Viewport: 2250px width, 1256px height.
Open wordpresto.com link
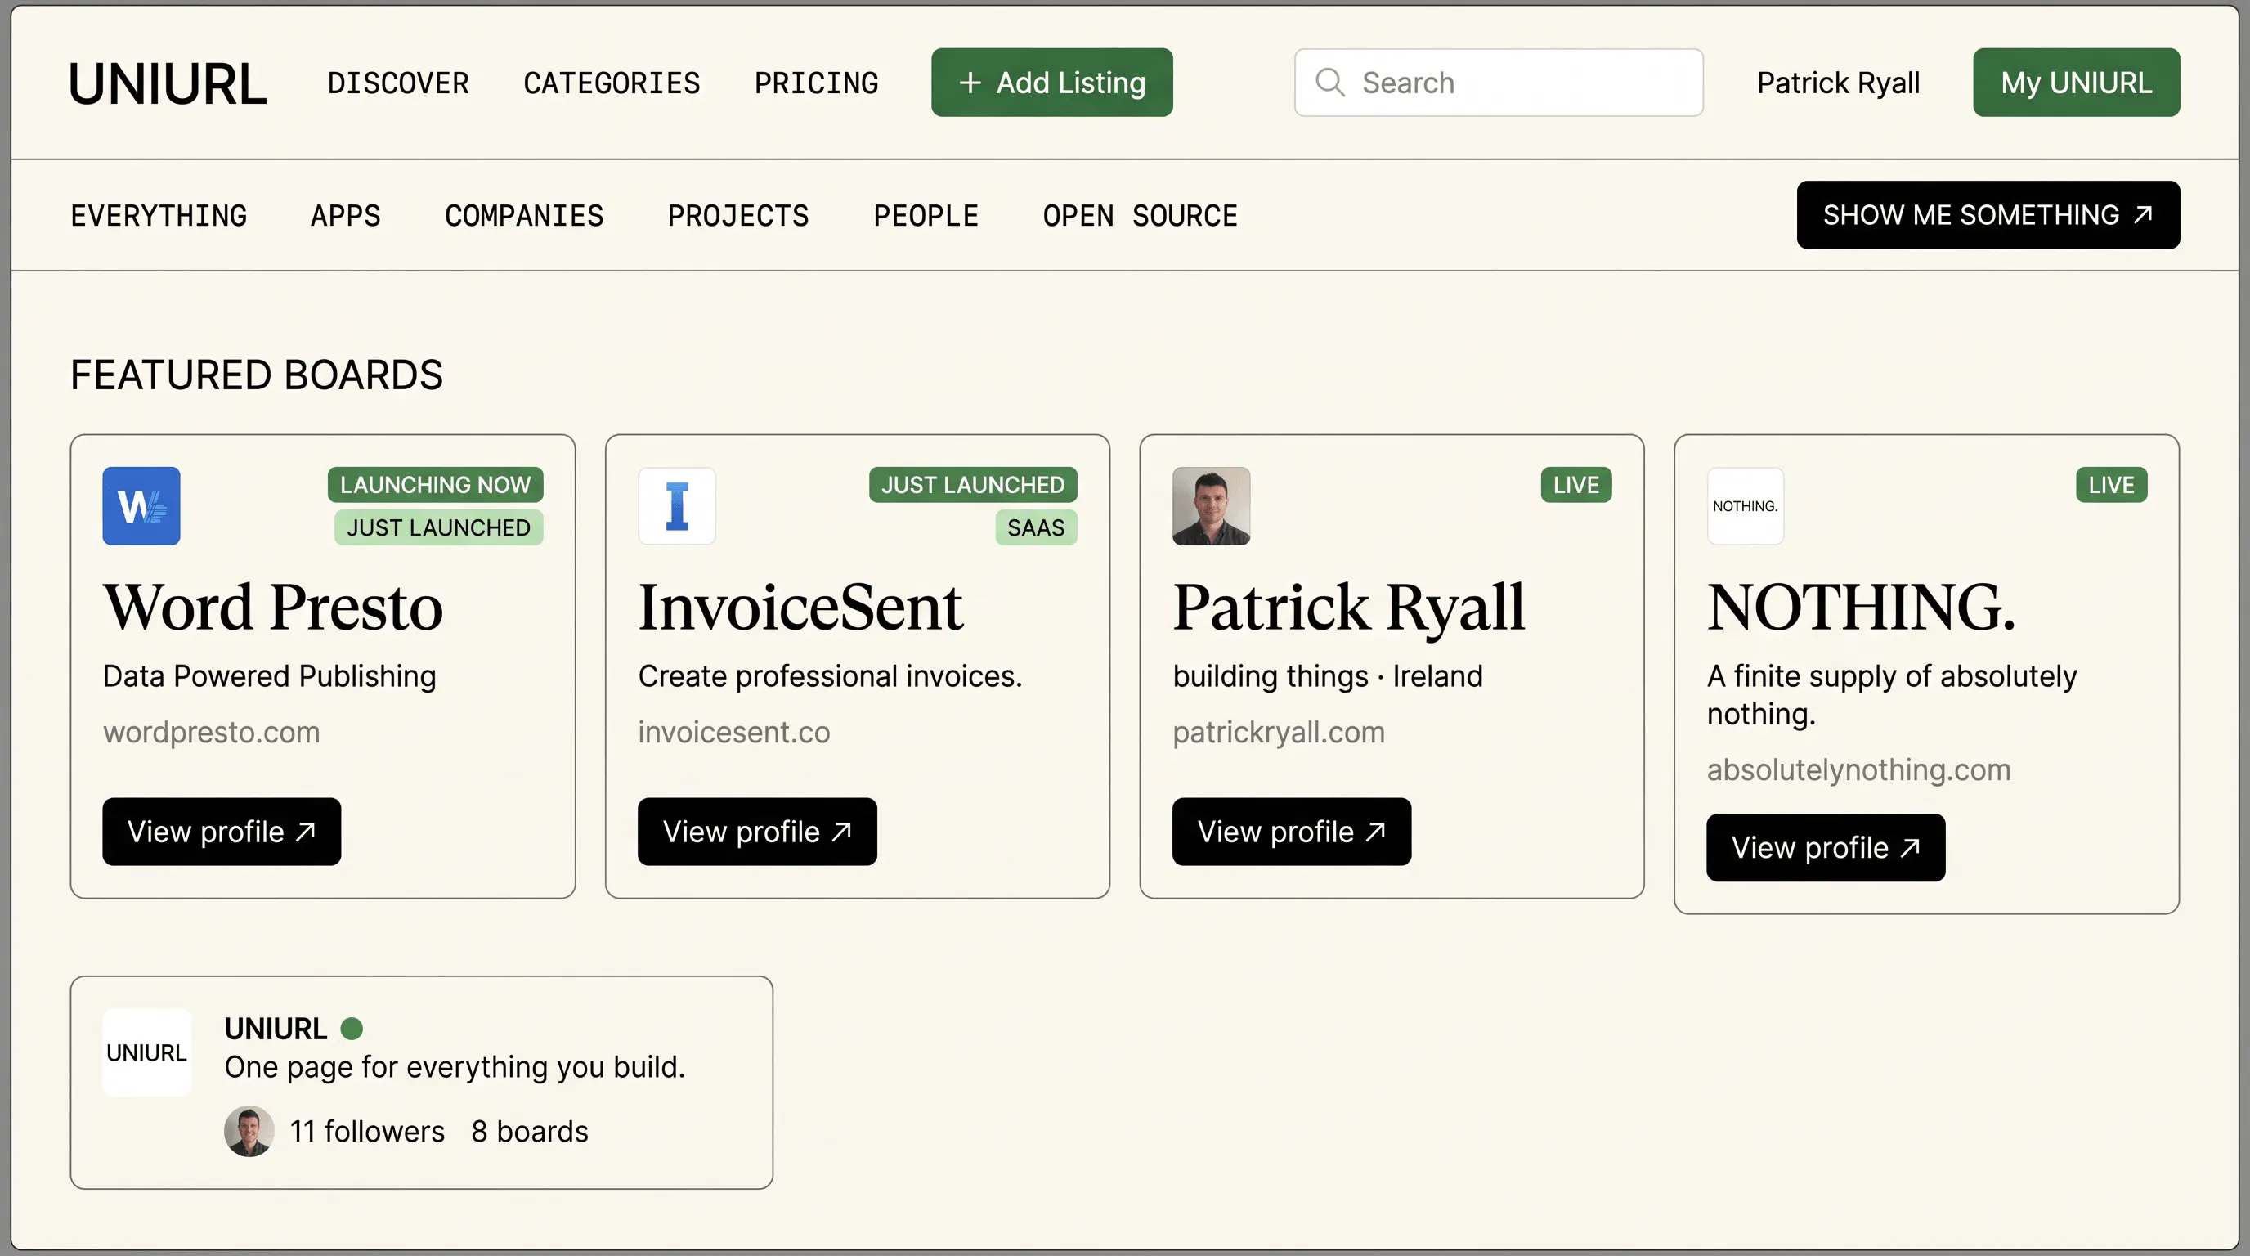click(x=212, y=732)
